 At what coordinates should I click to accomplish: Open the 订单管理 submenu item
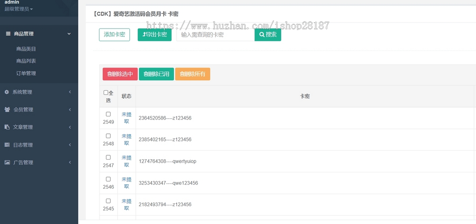click(x=26, y=73)
